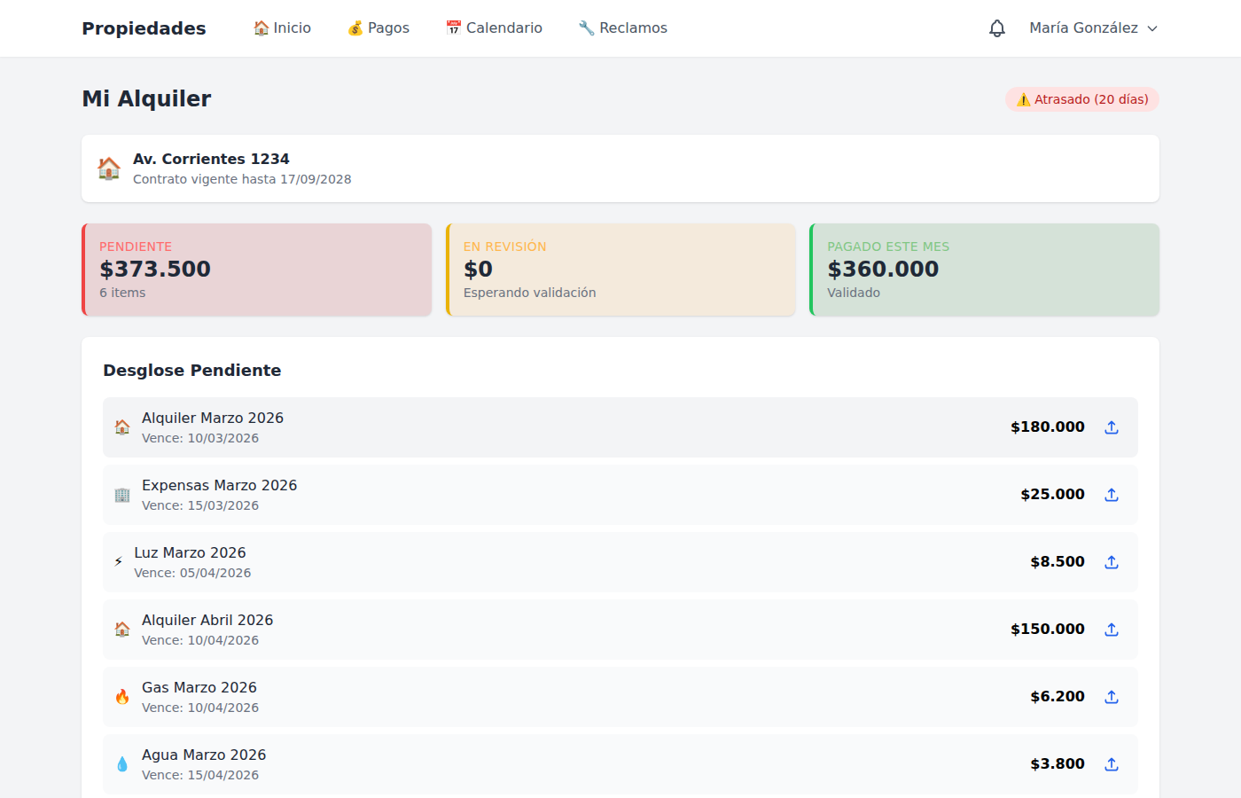Viewport: 1241px width, 798px height.
Task: Click the Atrasado (20 días) status badge
Action: 1081,99
